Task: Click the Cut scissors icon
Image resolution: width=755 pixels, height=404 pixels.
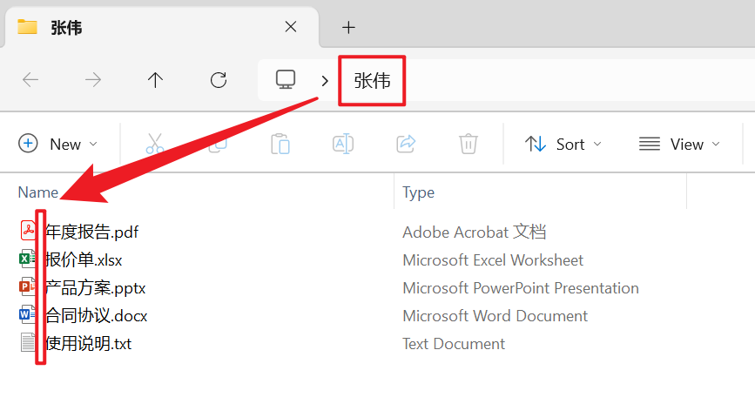Action: click(155, 144)
